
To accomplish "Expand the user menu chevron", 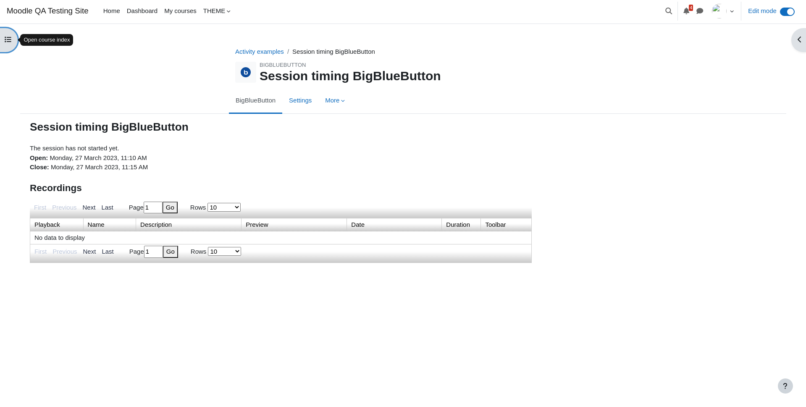I will pyautogui.click(x=732, y=11).
